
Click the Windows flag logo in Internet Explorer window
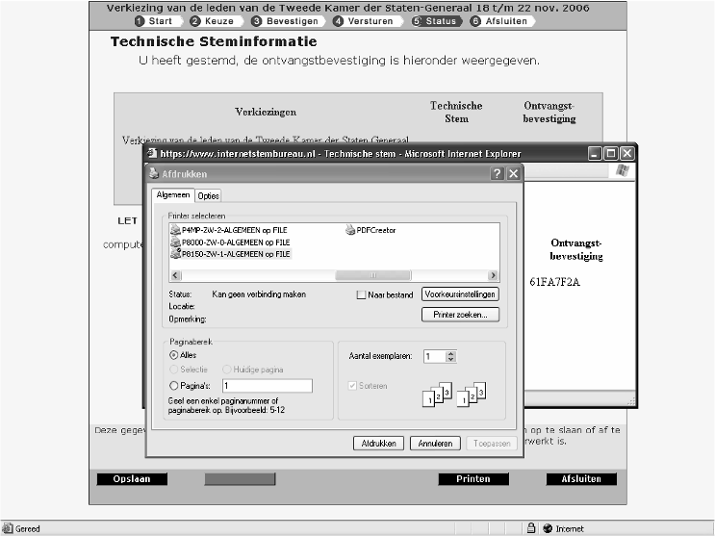tap(622, 170)
